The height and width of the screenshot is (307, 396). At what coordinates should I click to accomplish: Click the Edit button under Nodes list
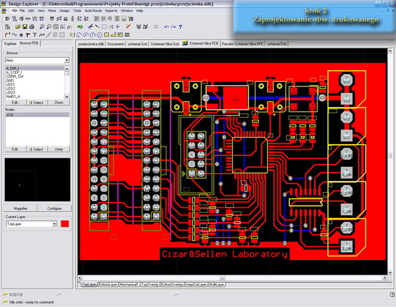point(16,149)
